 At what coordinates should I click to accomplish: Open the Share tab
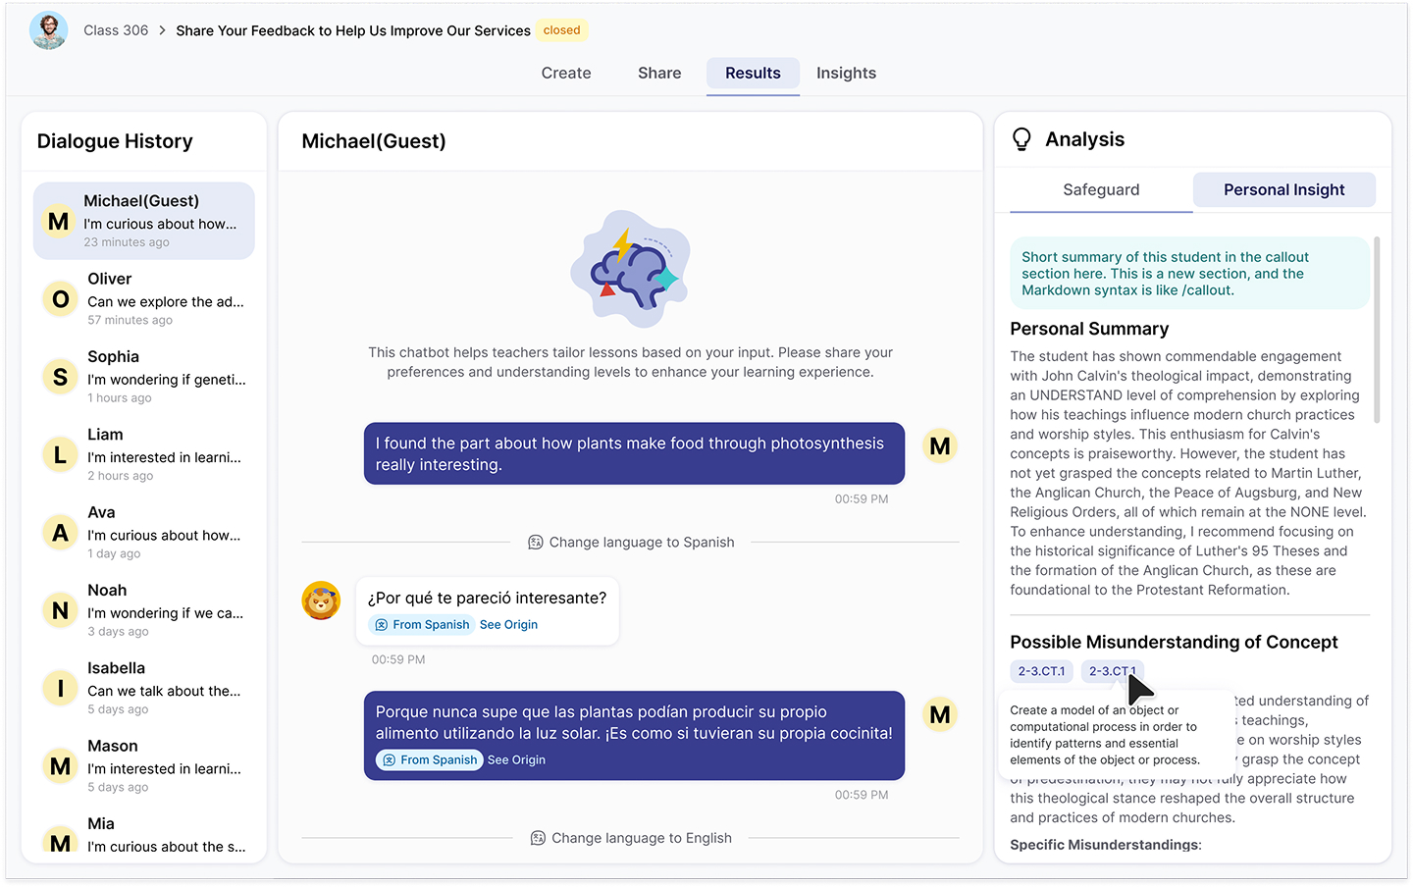[x=659, y=74]
